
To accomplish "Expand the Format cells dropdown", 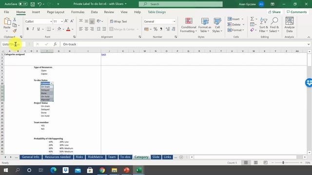I will 243,30.
